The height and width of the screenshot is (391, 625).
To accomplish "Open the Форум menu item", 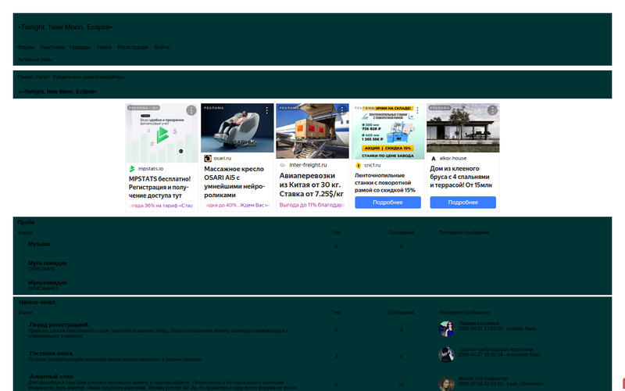I will 26,48.
